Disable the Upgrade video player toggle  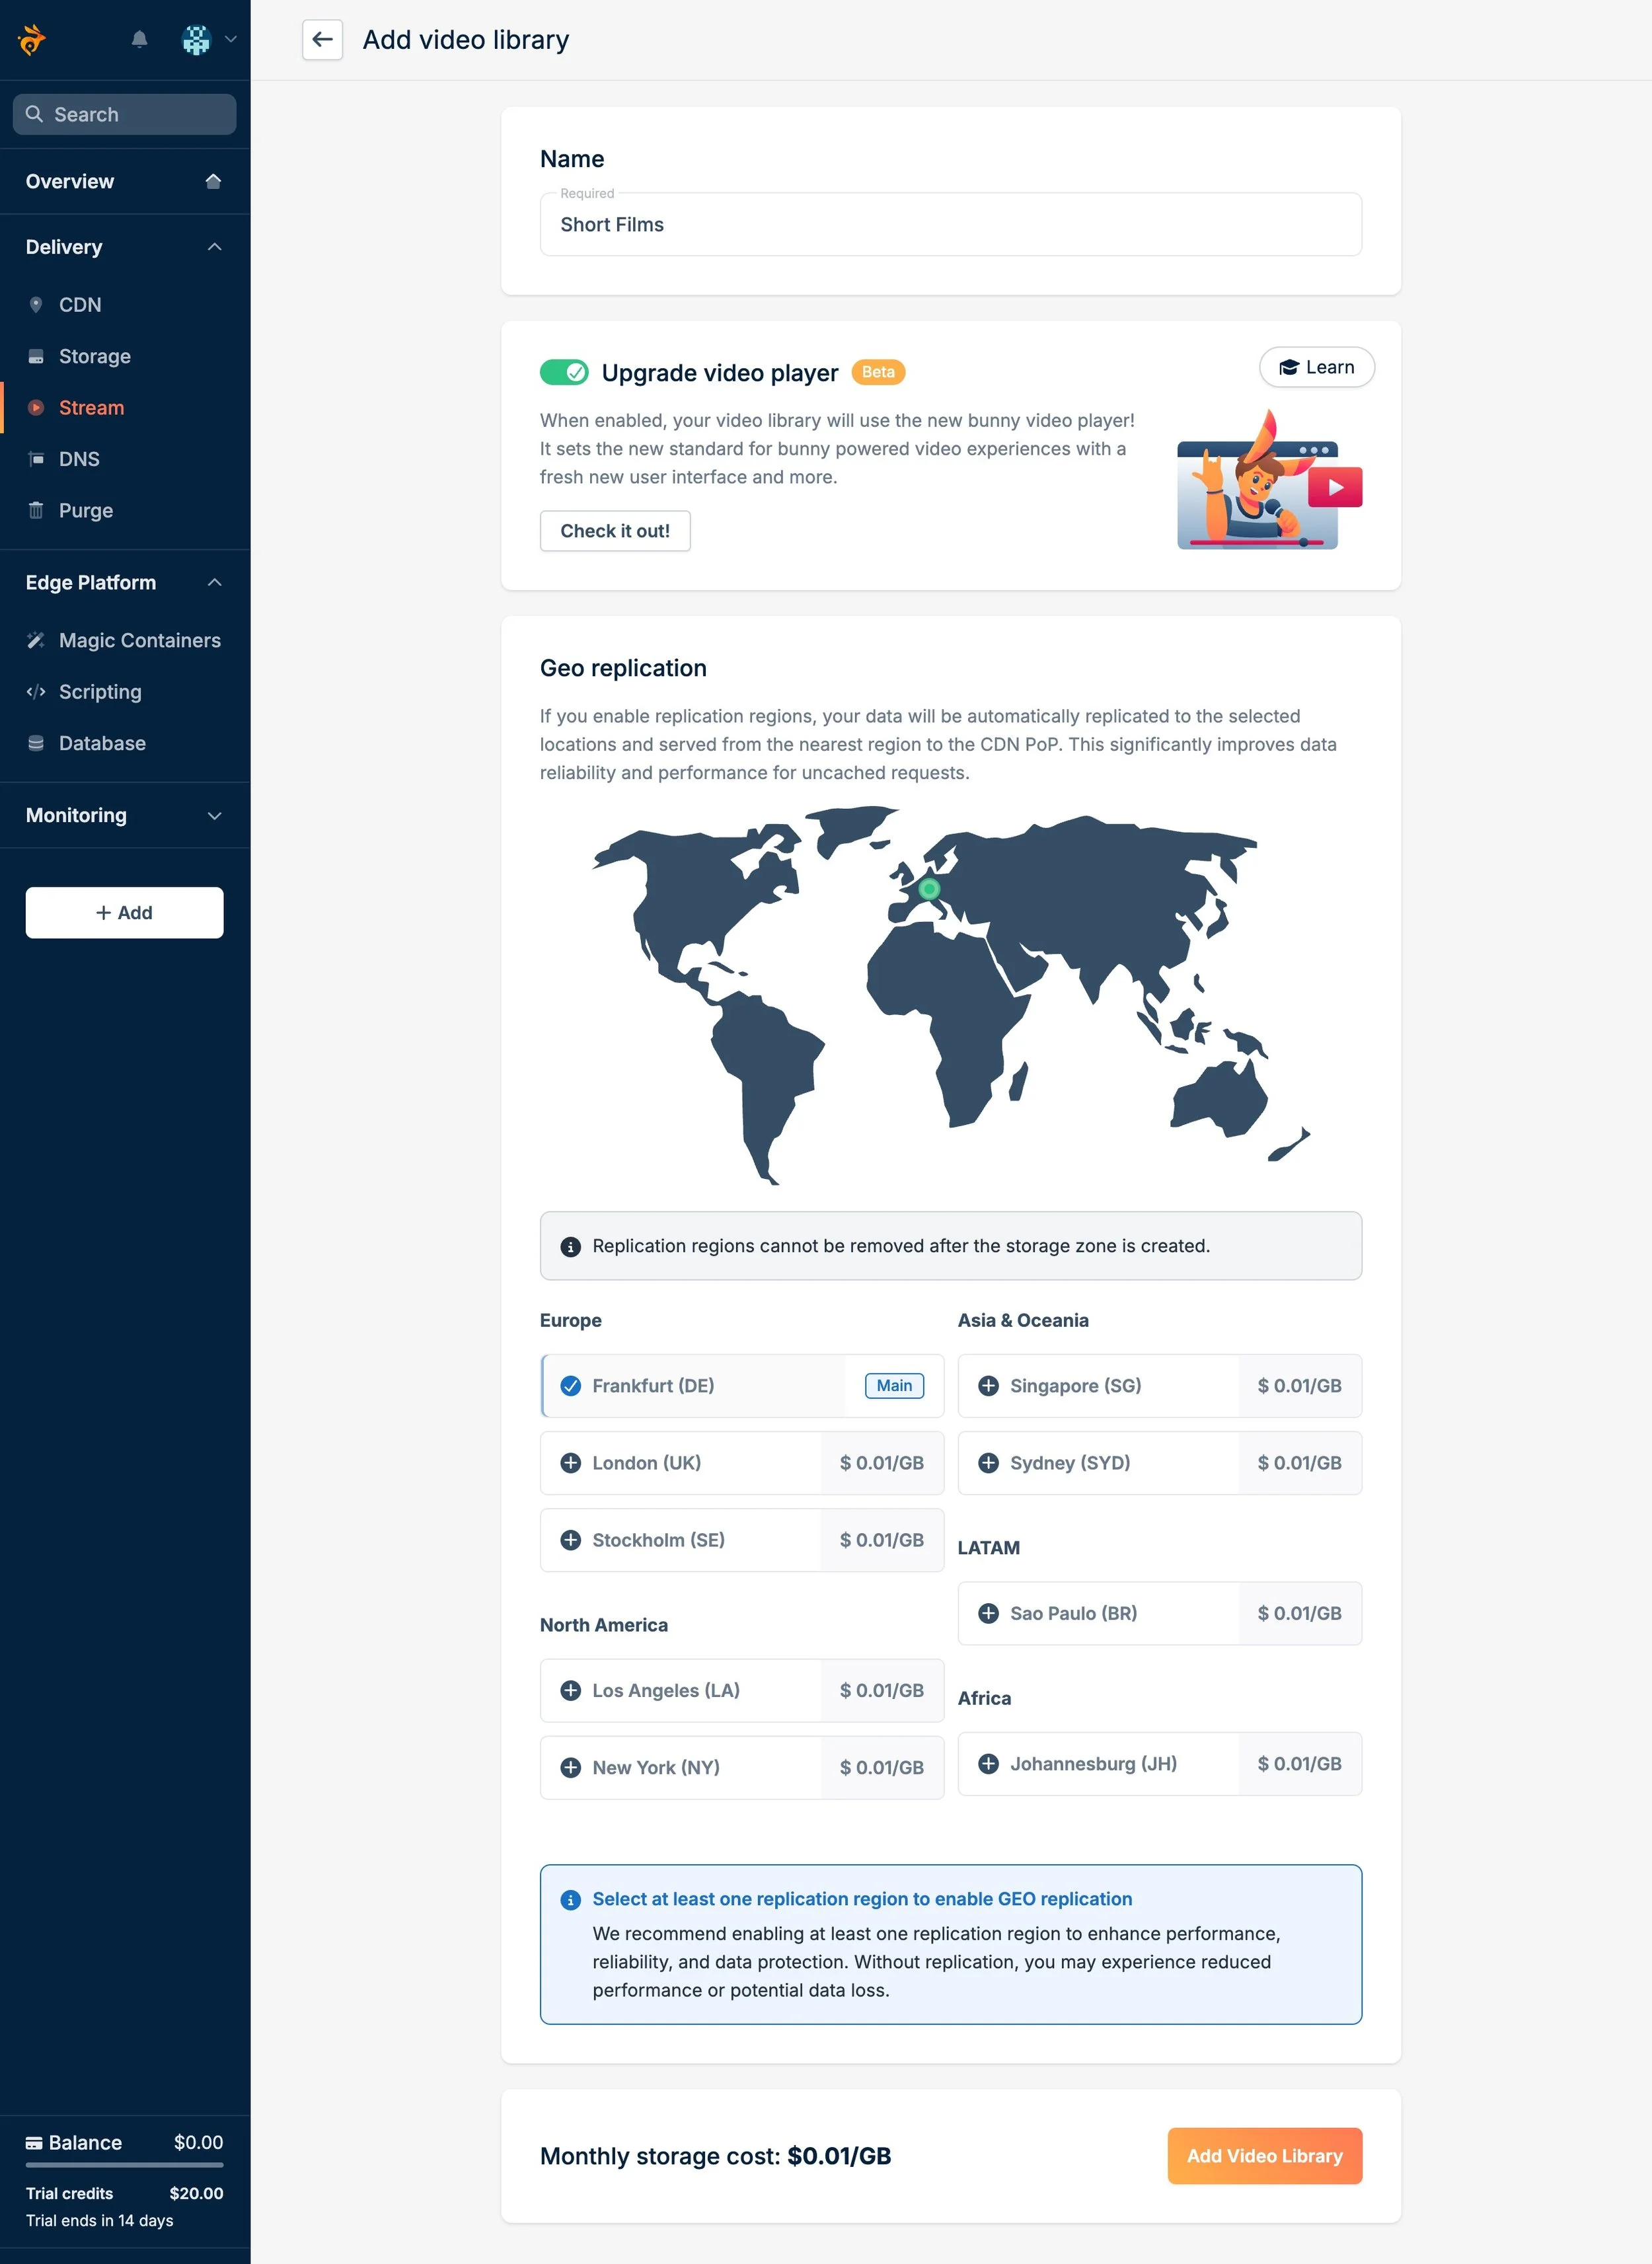click(565, 371)
